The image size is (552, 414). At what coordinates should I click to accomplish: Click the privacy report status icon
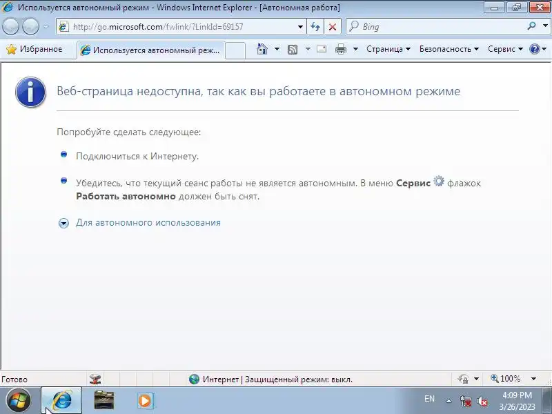click(463, 379)
